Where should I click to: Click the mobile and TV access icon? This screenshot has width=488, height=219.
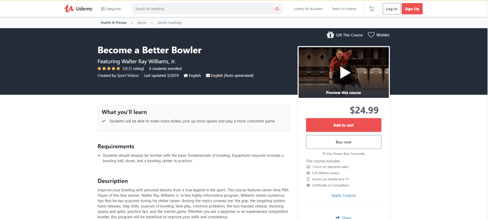(308, 179)
